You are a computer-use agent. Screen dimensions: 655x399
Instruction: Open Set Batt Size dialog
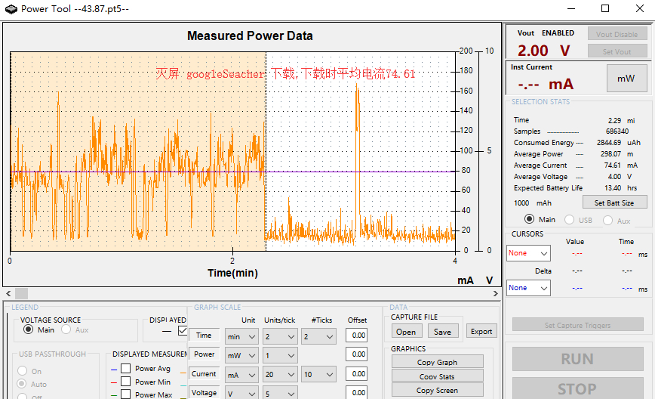pos(614,203)
